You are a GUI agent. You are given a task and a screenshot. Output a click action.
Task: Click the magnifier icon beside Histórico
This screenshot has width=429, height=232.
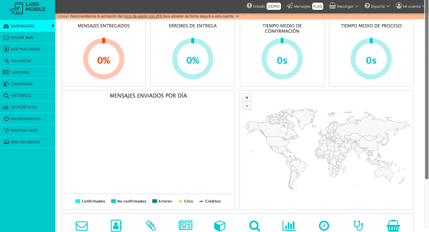point(6,96)
